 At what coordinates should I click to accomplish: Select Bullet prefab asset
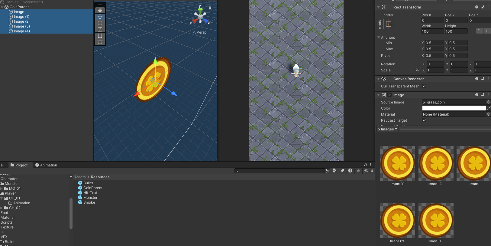tap(86, 183)
